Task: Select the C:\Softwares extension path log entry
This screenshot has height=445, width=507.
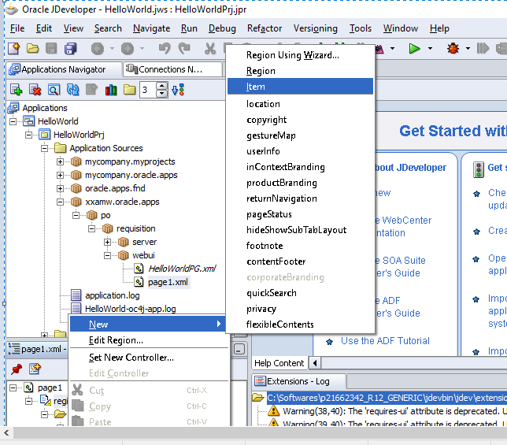Action: coord(387,398)
